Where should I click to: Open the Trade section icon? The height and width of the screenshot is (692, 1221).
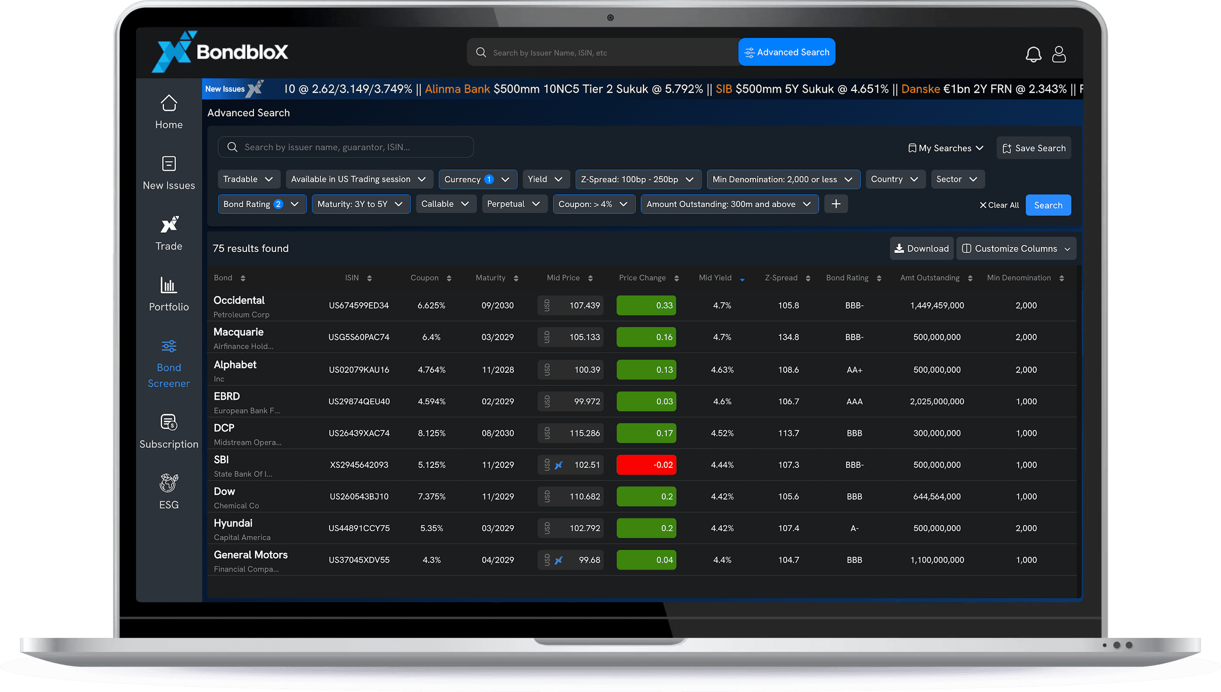[x=169, y=225]
